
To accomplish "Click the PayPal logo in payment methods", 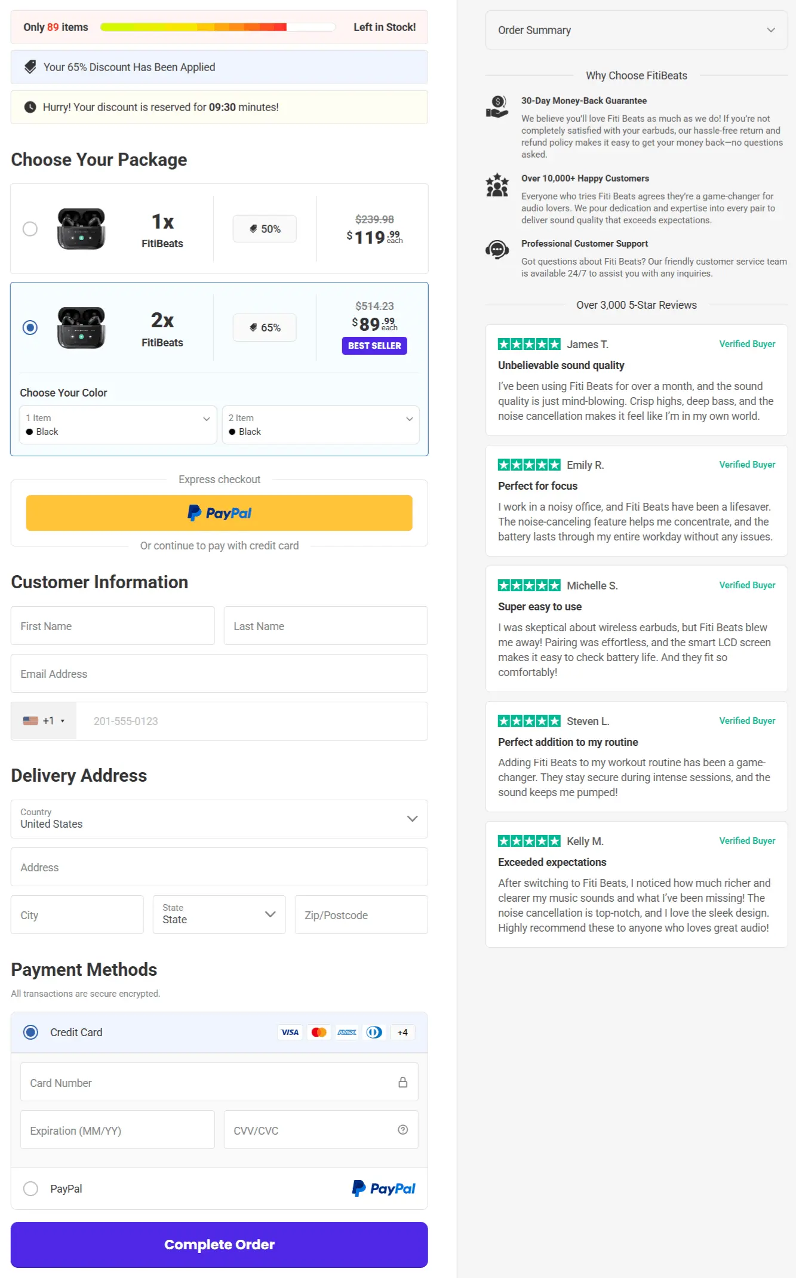I will [x=383, y=1188].
